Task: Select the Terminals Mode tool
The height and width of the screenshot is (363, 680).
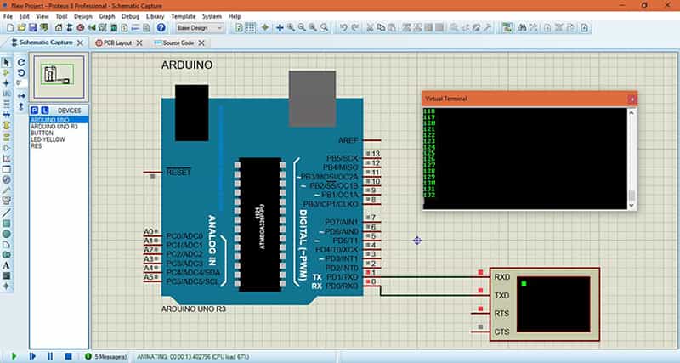Action: coord(6,137)
